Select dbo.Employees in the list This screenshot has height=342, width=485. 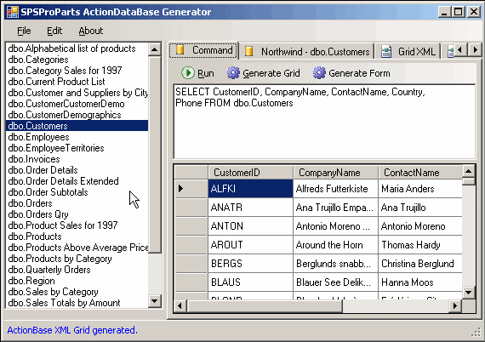point(77,137)
